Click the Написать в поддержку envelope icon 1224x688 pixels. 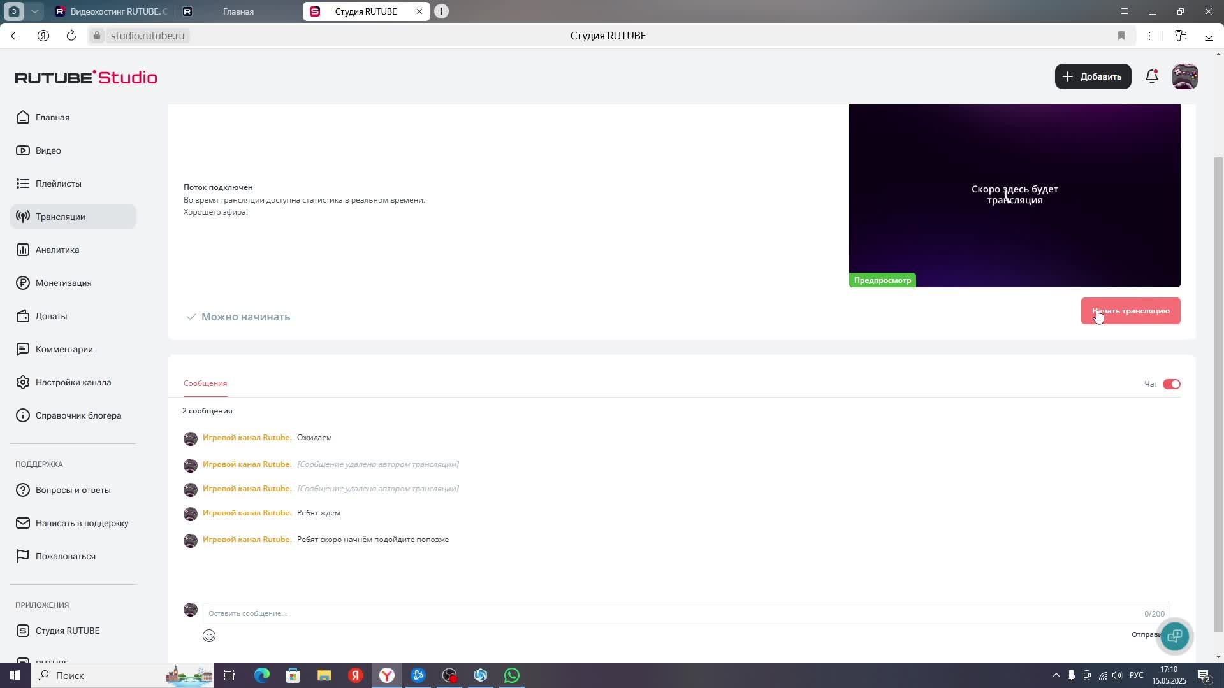point(23,523)
